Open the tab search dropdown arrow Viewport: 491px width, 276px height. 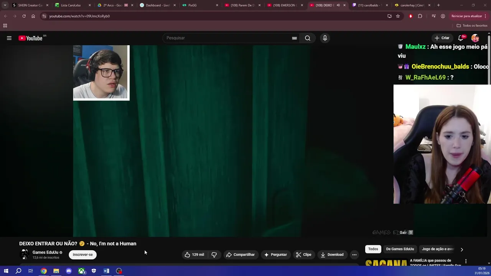(5, 5)
